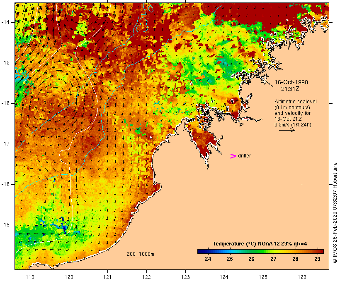The height and width of the screenshot is (281, 340).
Task: Click longitude axis label 119
Action: [30, 277]
